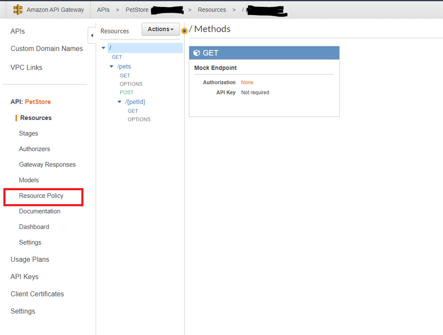Open Documentation section
The image size is (443, 335).
tap(40, 211)
